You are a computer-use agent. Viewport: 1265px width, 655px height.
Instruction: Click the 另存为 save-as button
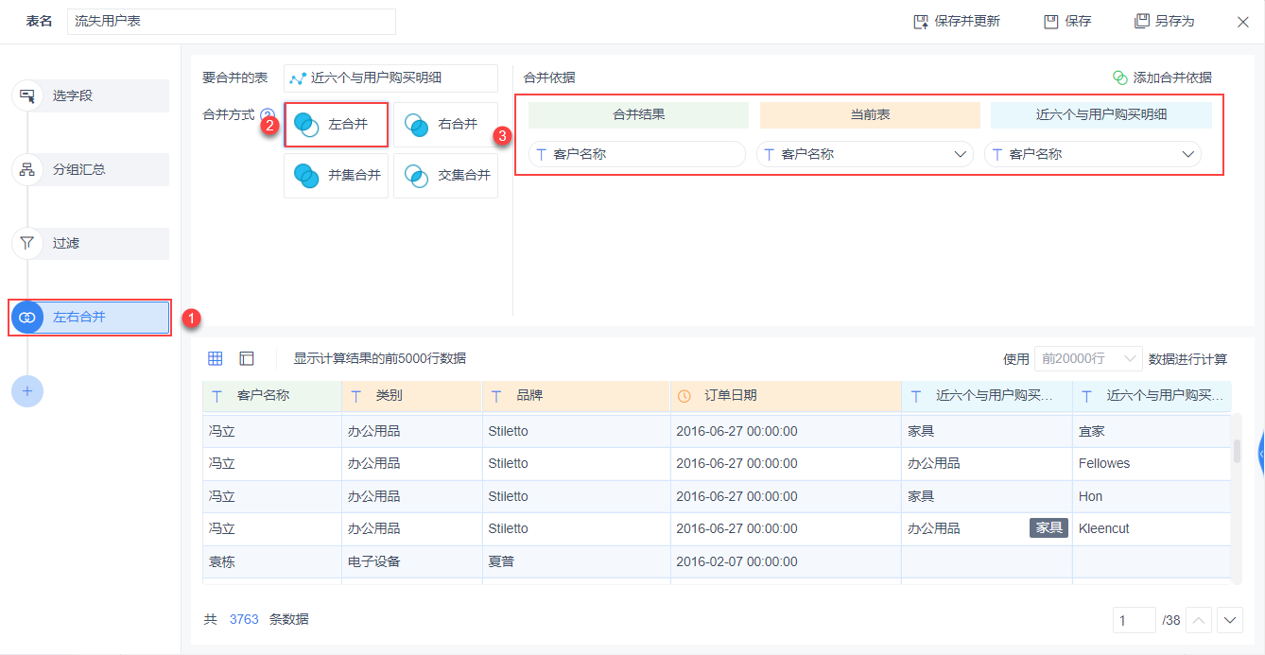pyautogui.click(x=1165, y=21)
